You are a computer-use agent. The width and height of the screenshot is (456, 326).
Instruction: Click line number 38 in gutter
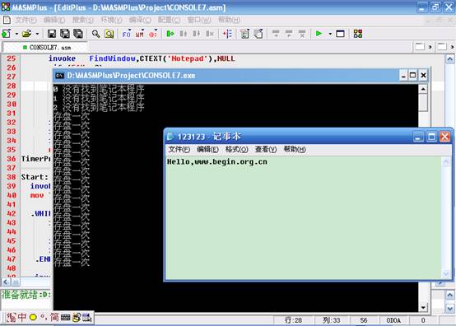pyautogui.click(x=12, y=177)
